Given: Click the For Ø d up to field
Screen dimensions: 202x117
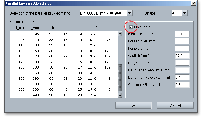Looking at the screenshot, I should click(182, 48).
